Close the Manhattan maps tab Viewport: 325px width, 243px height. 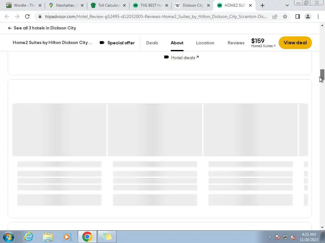click(82, 5)
